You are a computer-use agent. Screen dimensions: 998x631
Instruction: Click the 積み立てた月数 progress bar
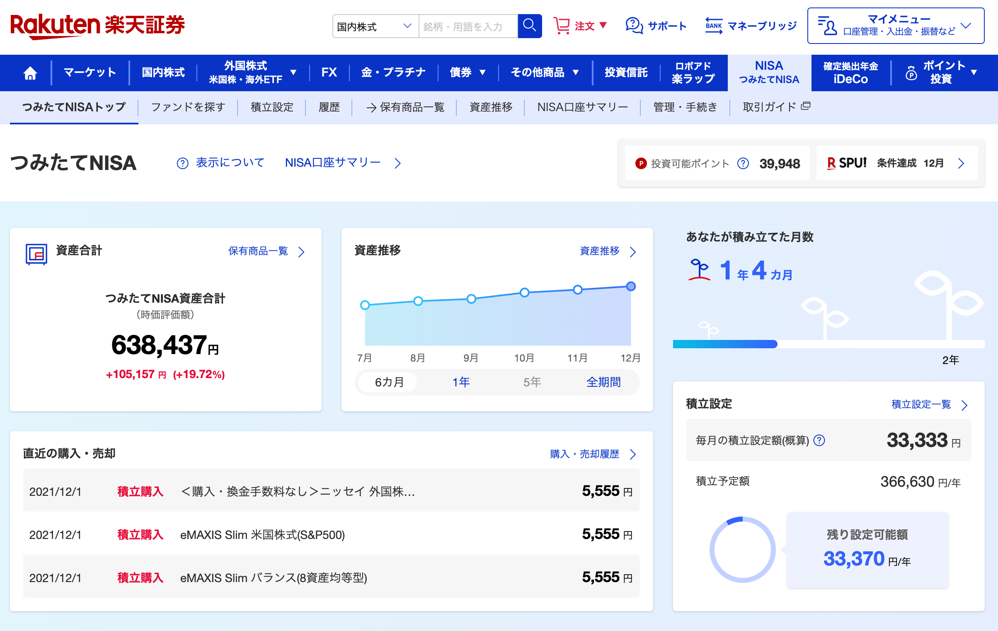tap(828, 344)
